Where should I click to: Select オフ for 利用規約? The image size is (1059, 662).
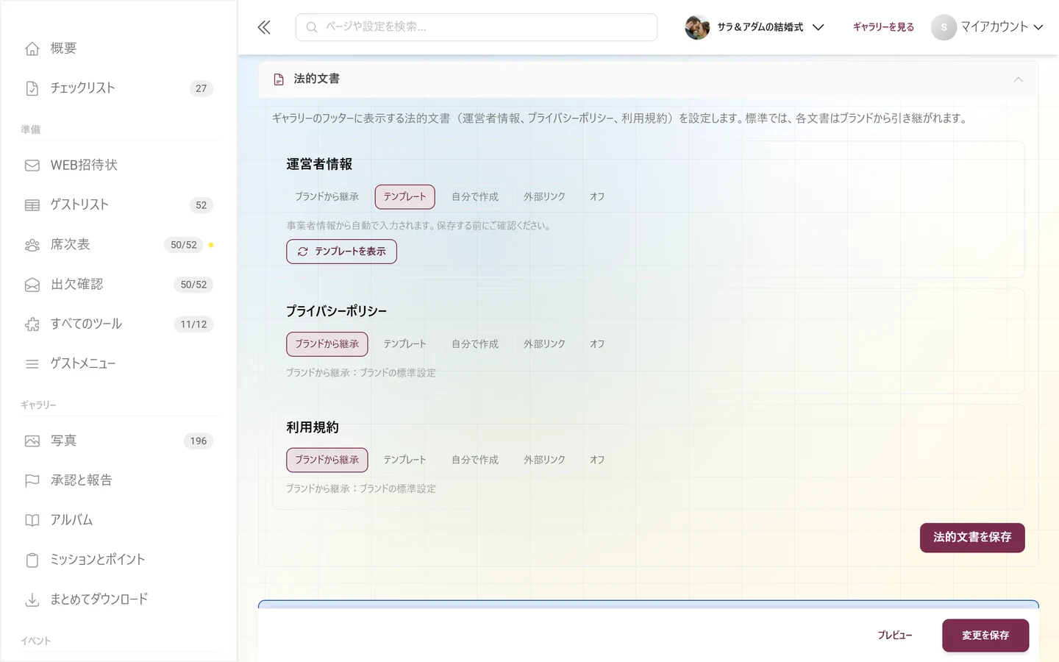(597, 460)
